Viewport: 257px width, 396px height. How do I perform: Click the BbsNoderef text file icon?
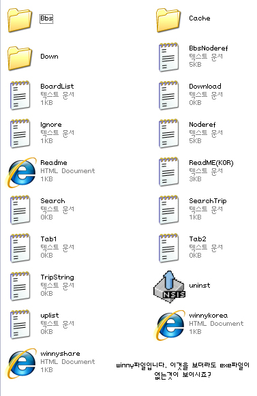pos(168,57)
